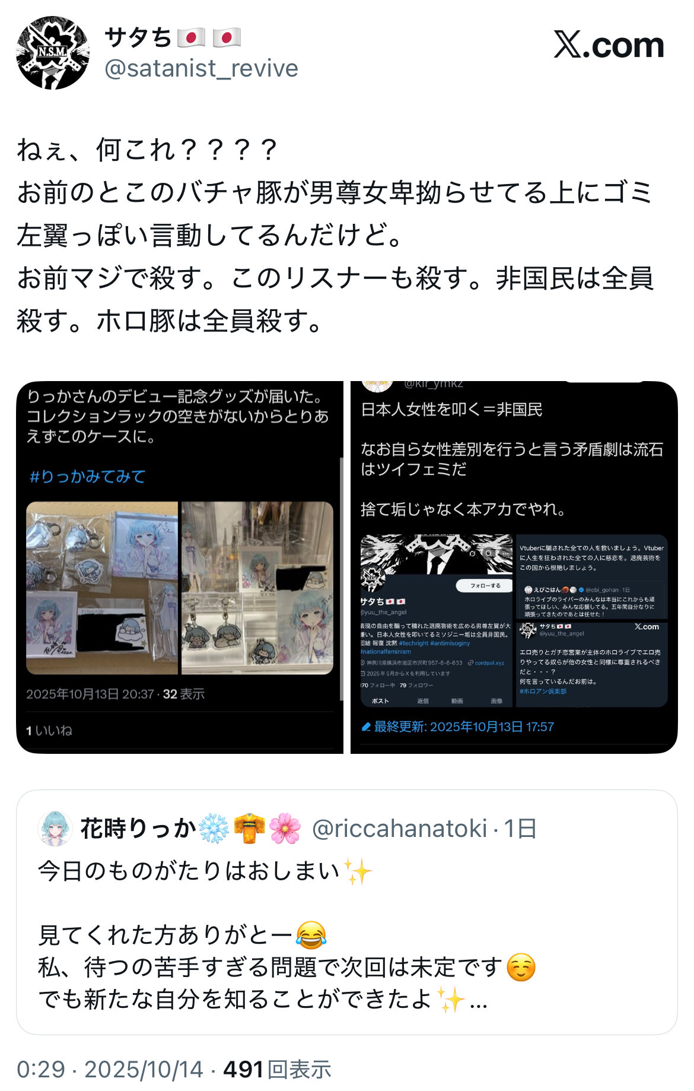The height and width of the screenshot is (1091, 694).
Task: Click the 花時りっか quoted avatar icon
Action: pos(55,829)
